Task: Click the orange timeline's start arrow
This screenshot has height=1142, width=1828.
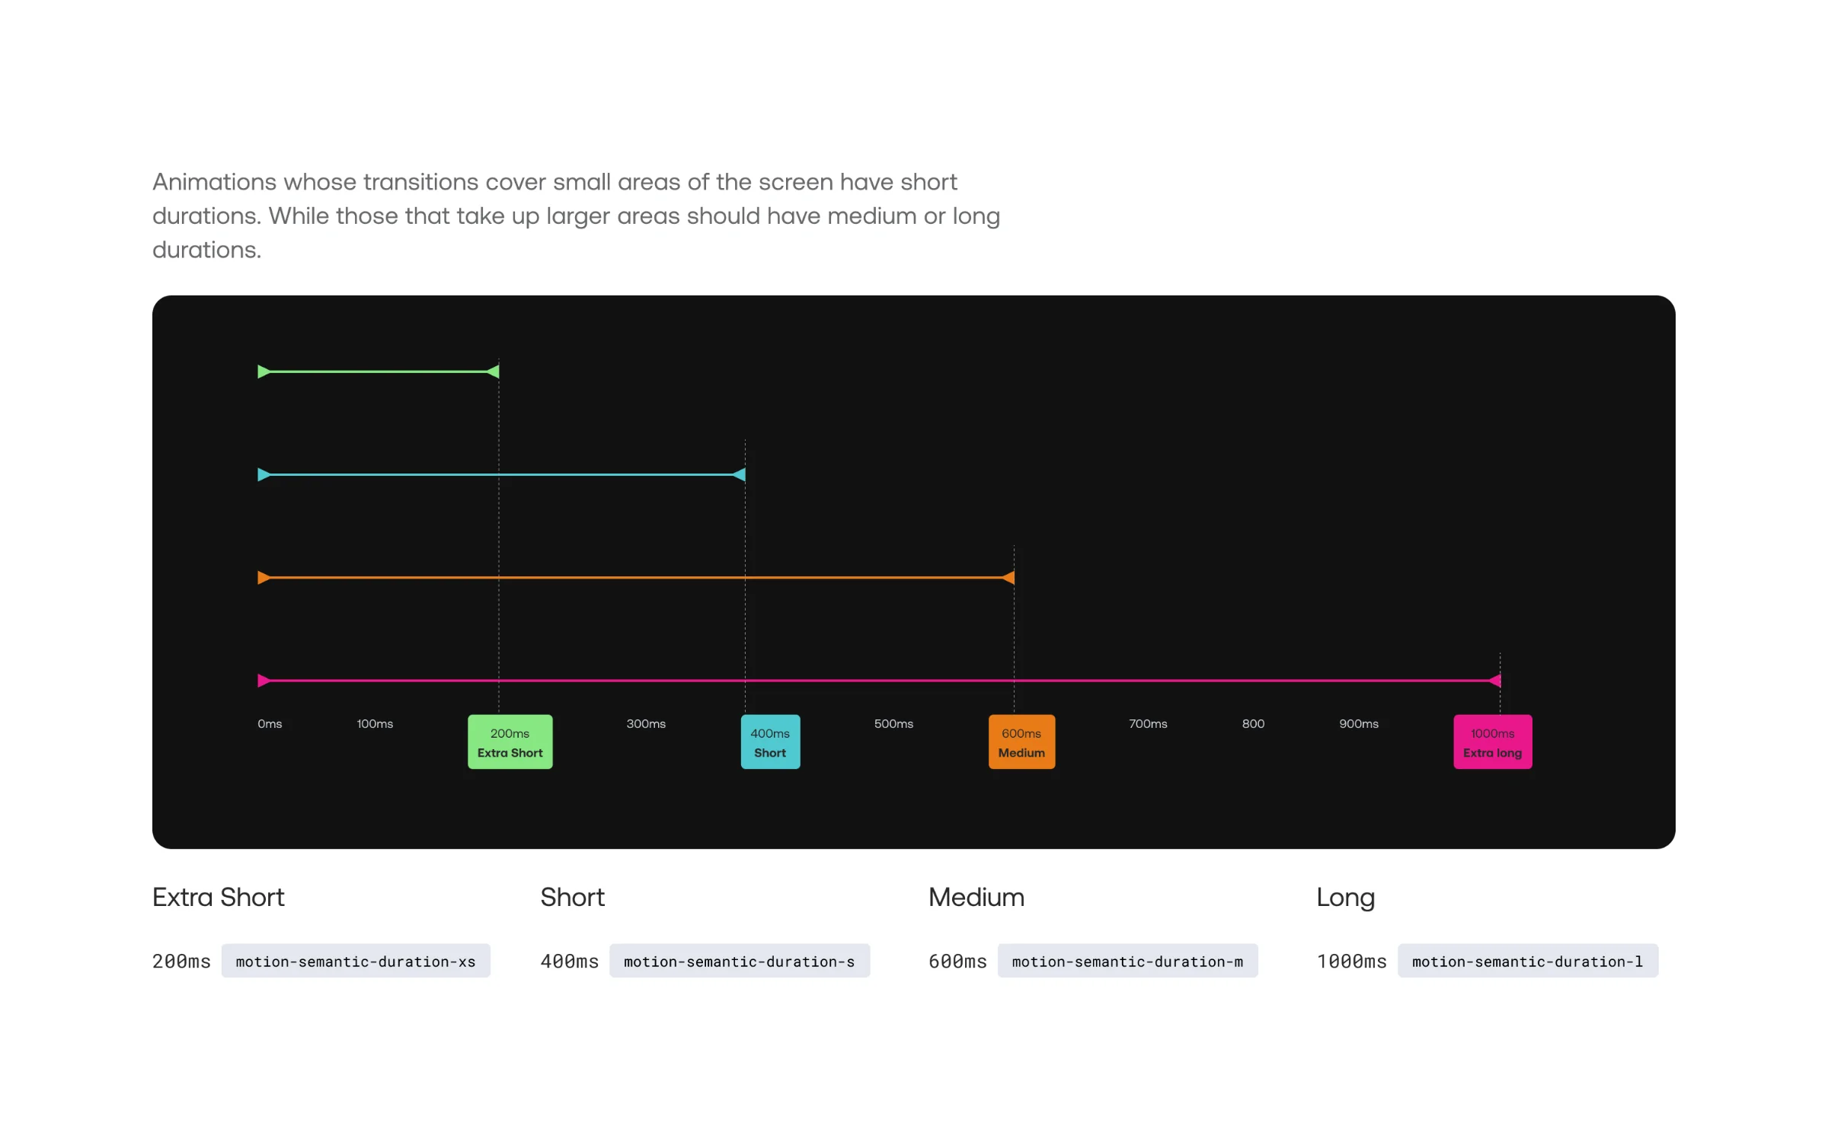Action: pyautogui.click(x=264, y=577)
